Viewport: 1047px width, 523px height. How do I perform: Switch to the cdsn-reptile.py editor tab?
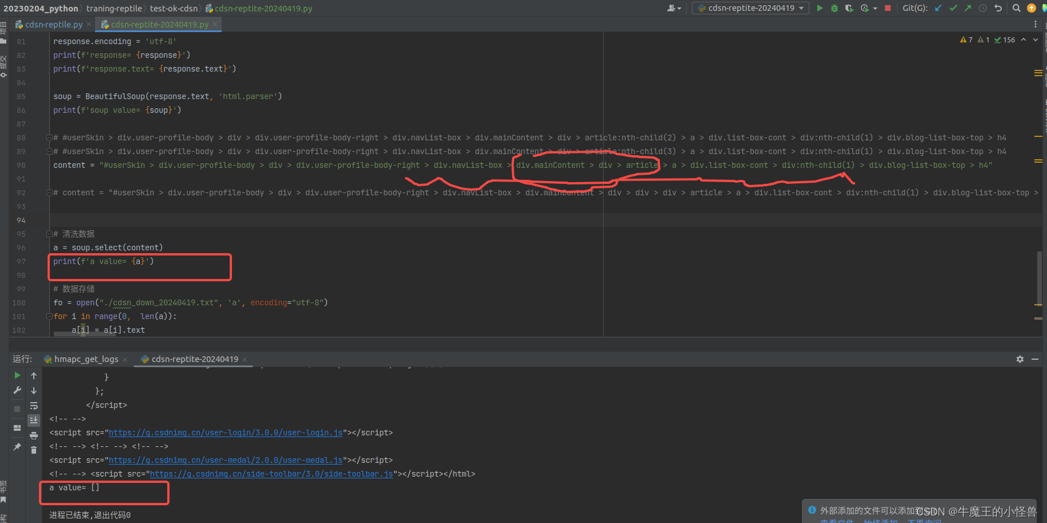pyautogui.click(x=53, y=24)
